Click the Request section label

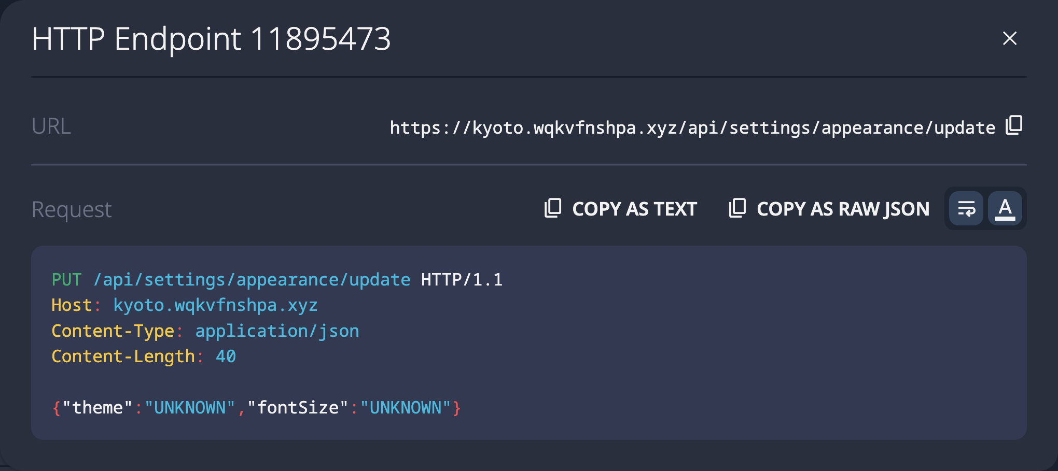(72, 210)
